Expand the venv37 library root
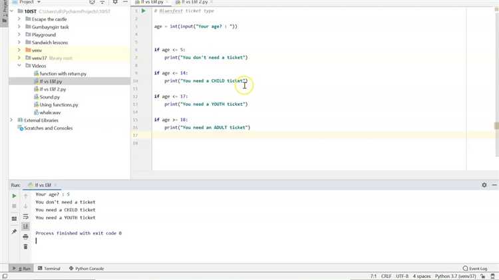Viewport: 499px width, 280px height. (19, 58)
